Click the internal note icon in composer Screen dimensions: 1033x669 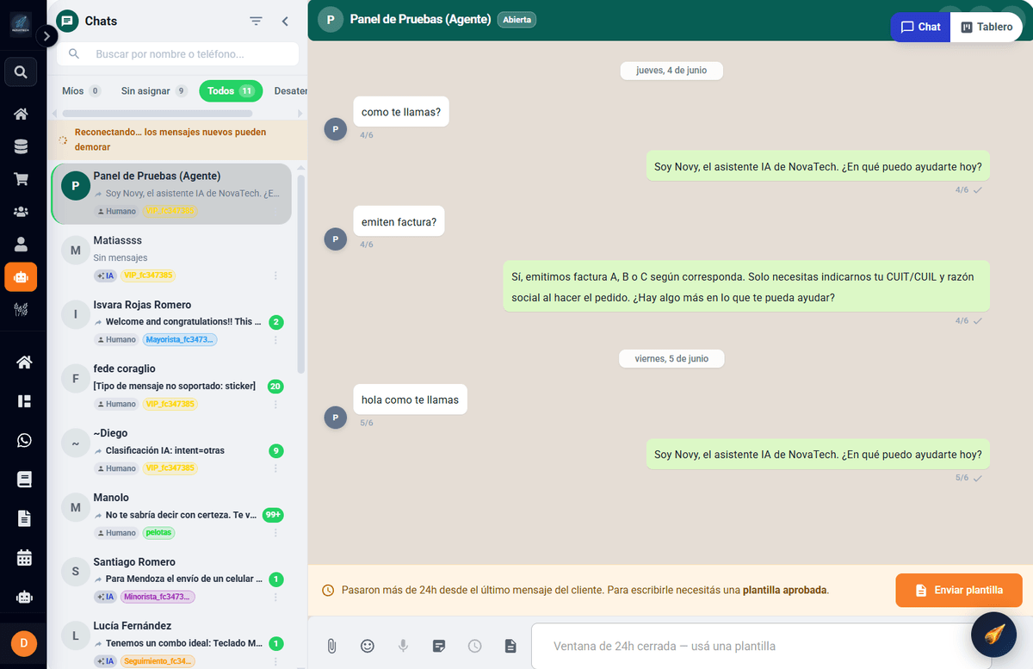[439, 646]
